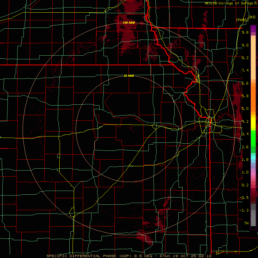The width and height of the screenshot is (258, 258).
Task: Click the "4.2" scale value
Action: click(245, 122)
